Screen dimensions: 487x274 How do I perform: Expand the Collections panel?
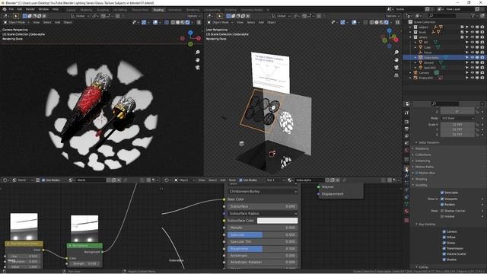(423, 155)
